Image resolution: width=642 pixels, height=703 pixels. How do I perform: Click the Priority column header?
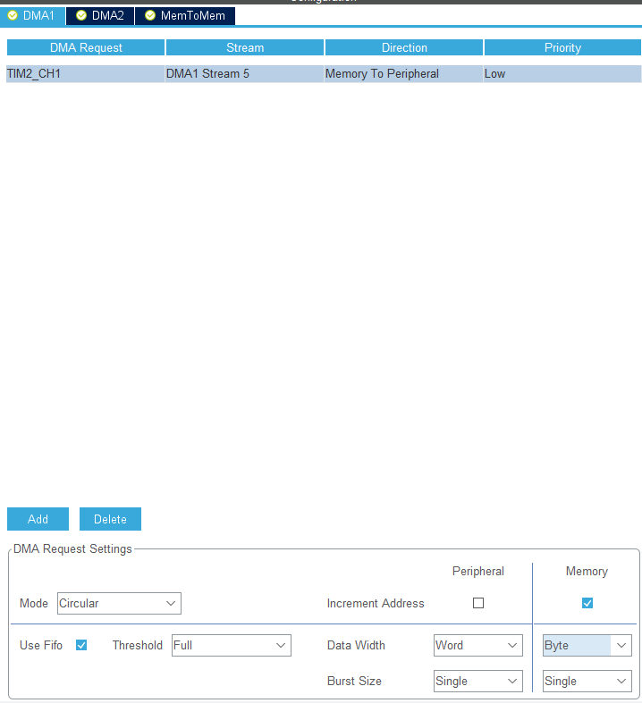(562, 47)
